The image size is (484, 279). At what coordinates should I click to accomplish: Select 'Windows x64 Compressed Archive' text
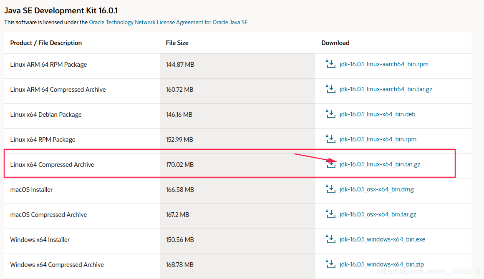[x=57, y=264]
